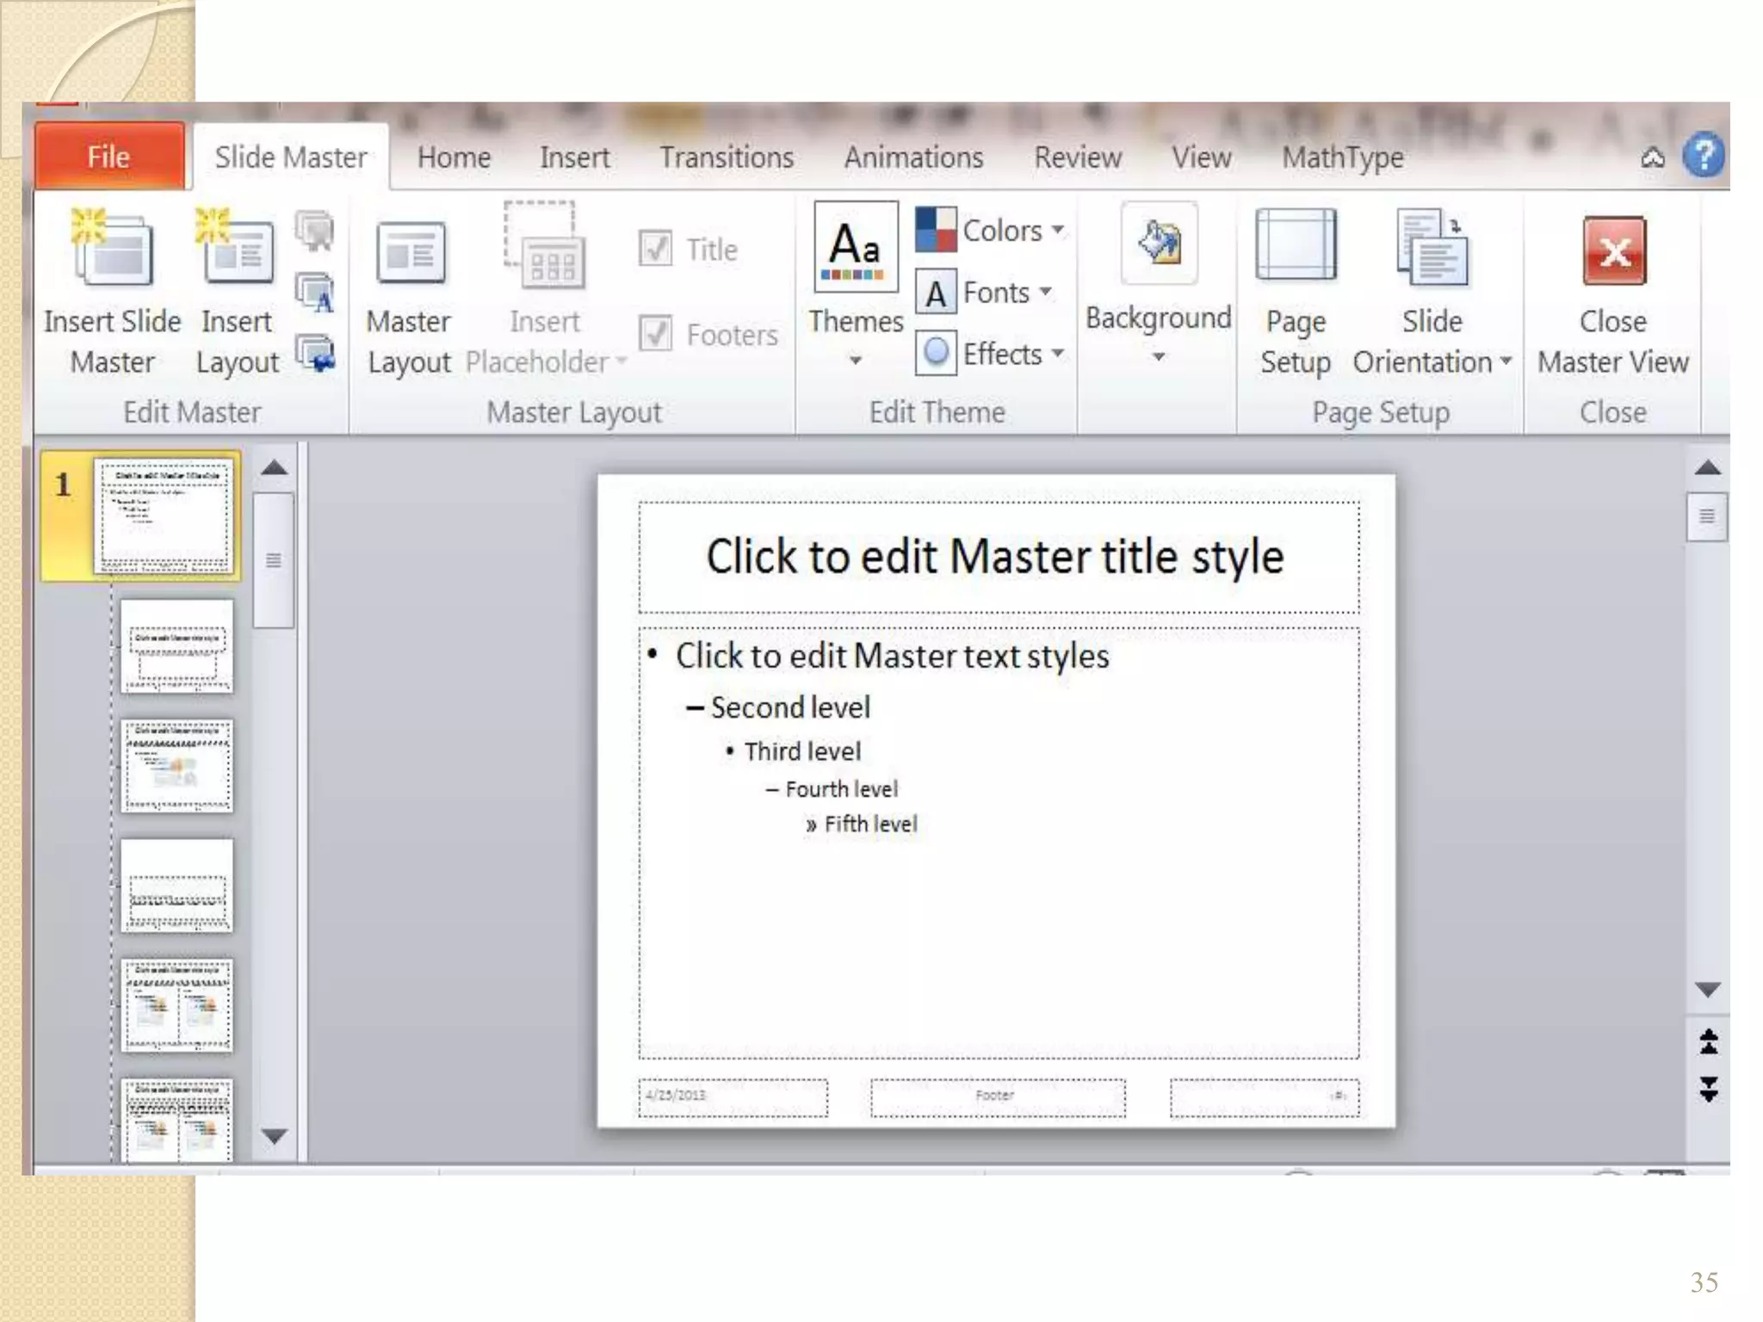Click the Insert Slide Master icon

112,251
